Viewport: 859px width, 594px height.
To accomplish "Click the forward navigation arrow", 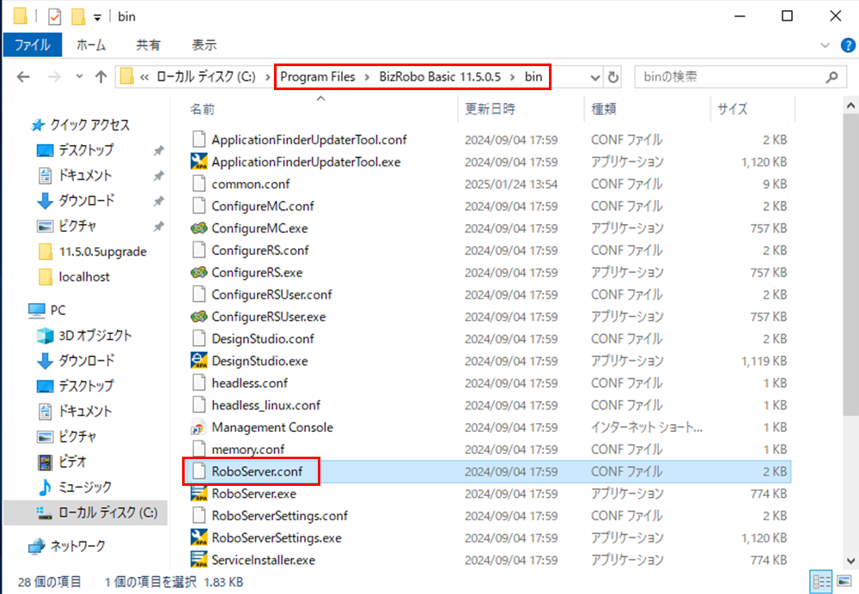I will pyautogui.click(x=54, y=76).
